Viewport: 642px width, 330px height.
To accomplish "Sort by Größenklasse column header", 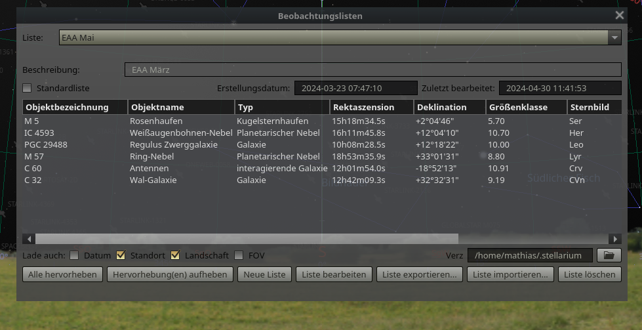I will coord(526,108).
